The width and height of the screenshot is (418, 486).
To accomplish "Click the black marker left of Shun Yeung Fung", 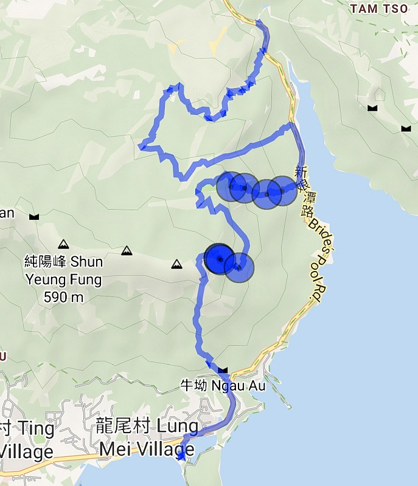I will tap(34, 217).
